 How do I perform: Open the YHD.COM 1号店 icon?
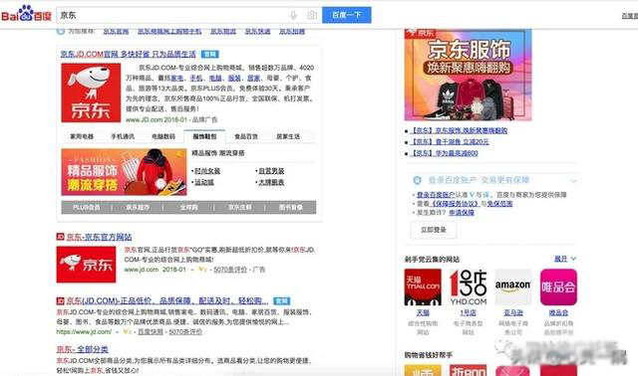[x=468, y=287]
